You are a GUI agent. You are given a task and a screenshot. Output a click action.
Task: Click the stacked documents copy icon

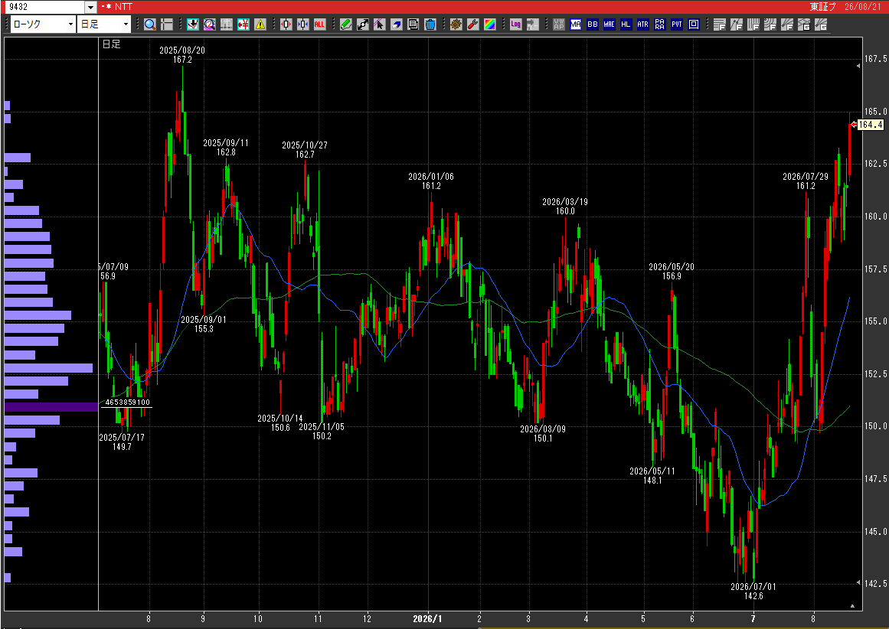coord(413,24)
